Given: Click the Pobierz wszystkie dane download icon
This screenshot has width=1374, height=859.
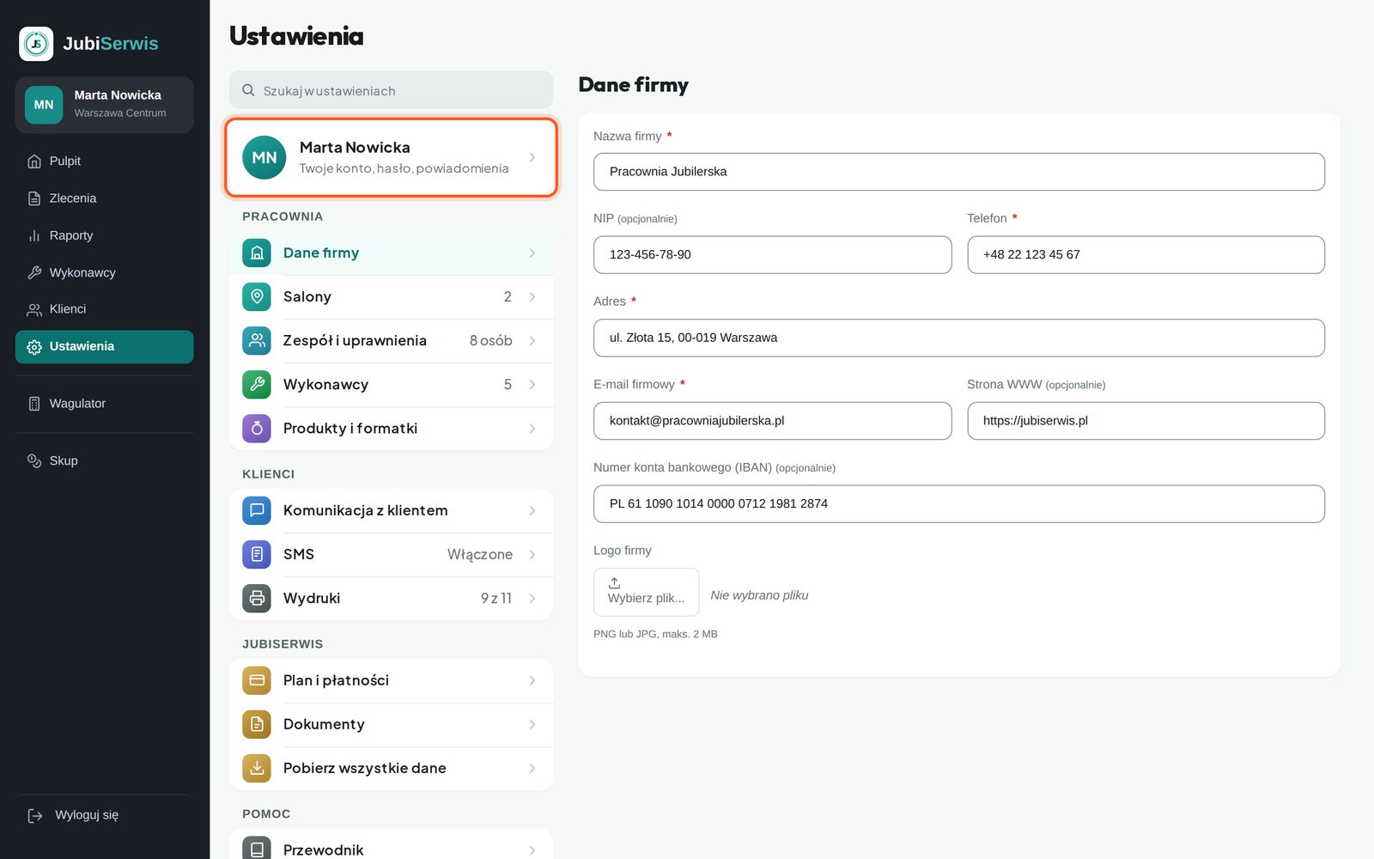Looking at the screenshot, I should (x=257, y=769).
